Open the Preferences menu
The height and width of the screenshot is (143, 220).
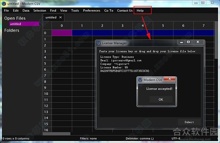tap(91, 11)
